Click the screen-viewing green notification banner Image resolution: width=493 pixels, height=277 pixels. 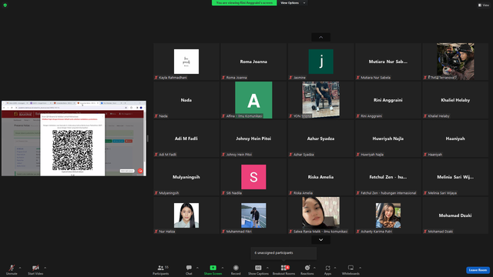click(x=244, y=3)
